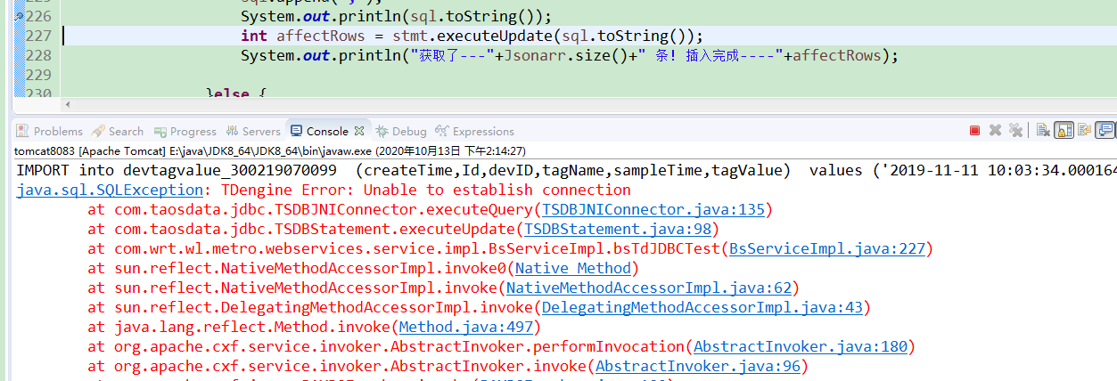The height and width of the screenshot is (381, 1117).
Task: Open the Servers tab
Action: [x=254, y=131]
